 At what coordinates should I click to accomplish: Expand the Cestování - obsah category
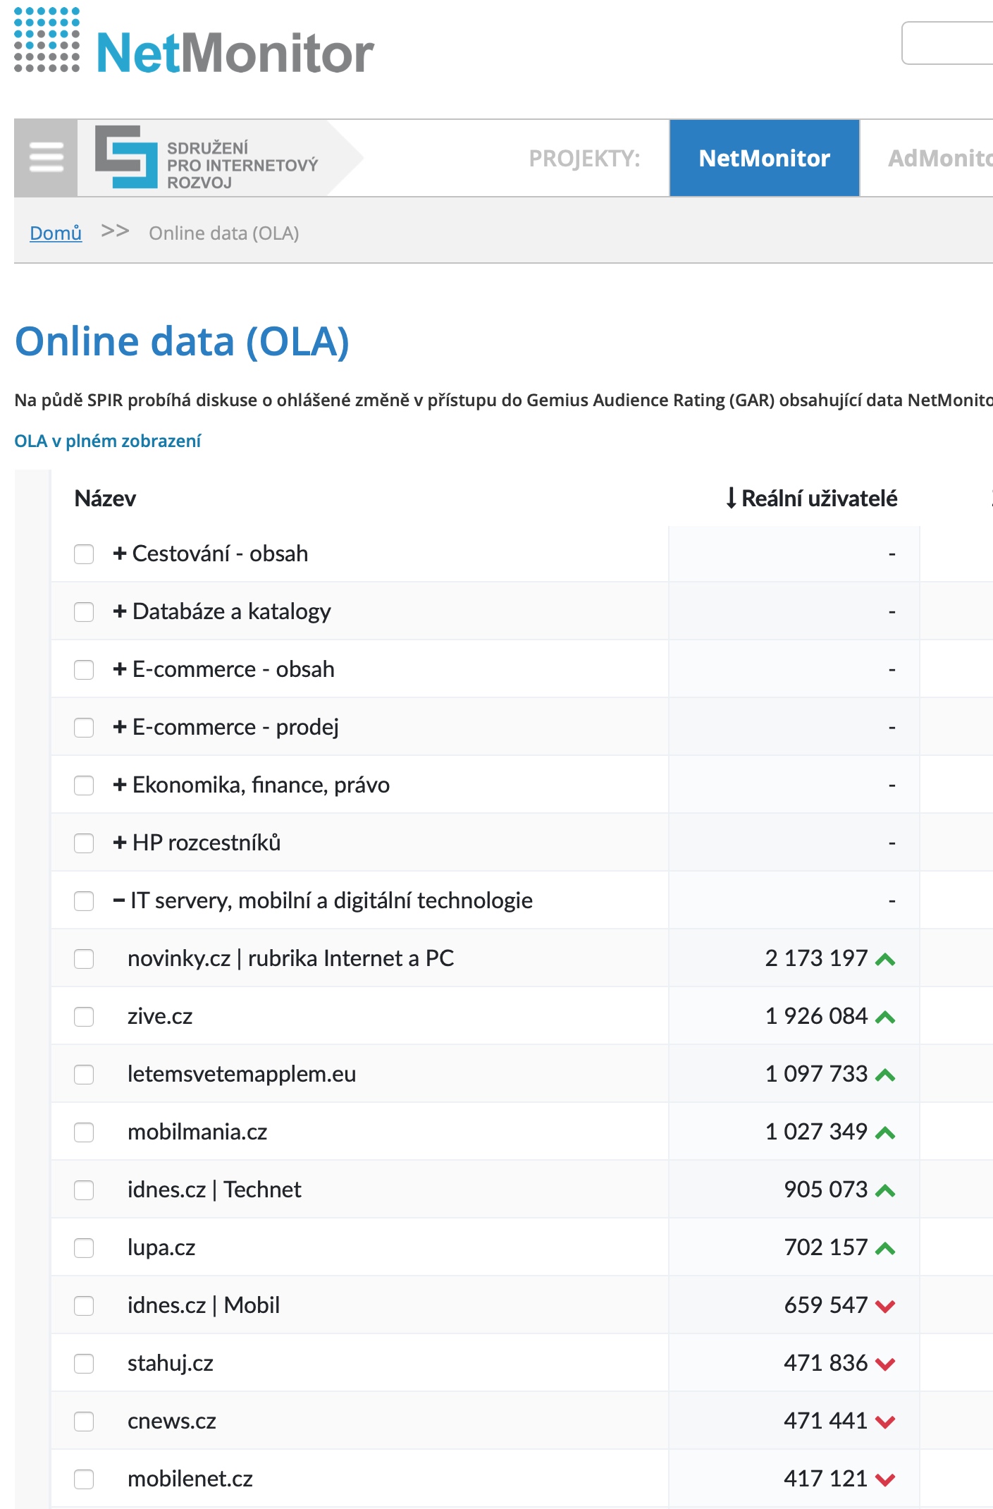pos(120,554)
